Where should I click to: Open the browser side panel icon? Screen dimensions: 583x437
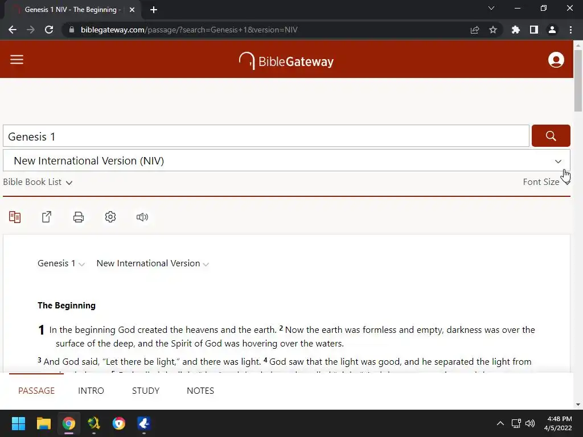coord(534,30)
